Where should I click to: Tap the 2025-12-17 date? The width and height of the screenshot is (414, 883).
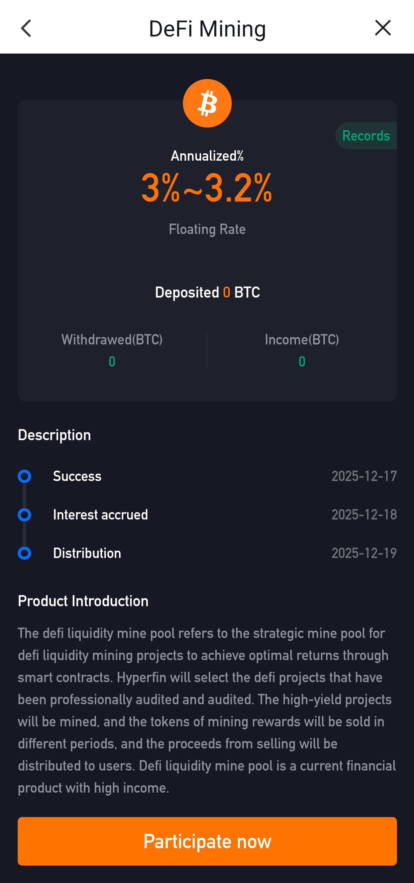[x=364, y=476]
